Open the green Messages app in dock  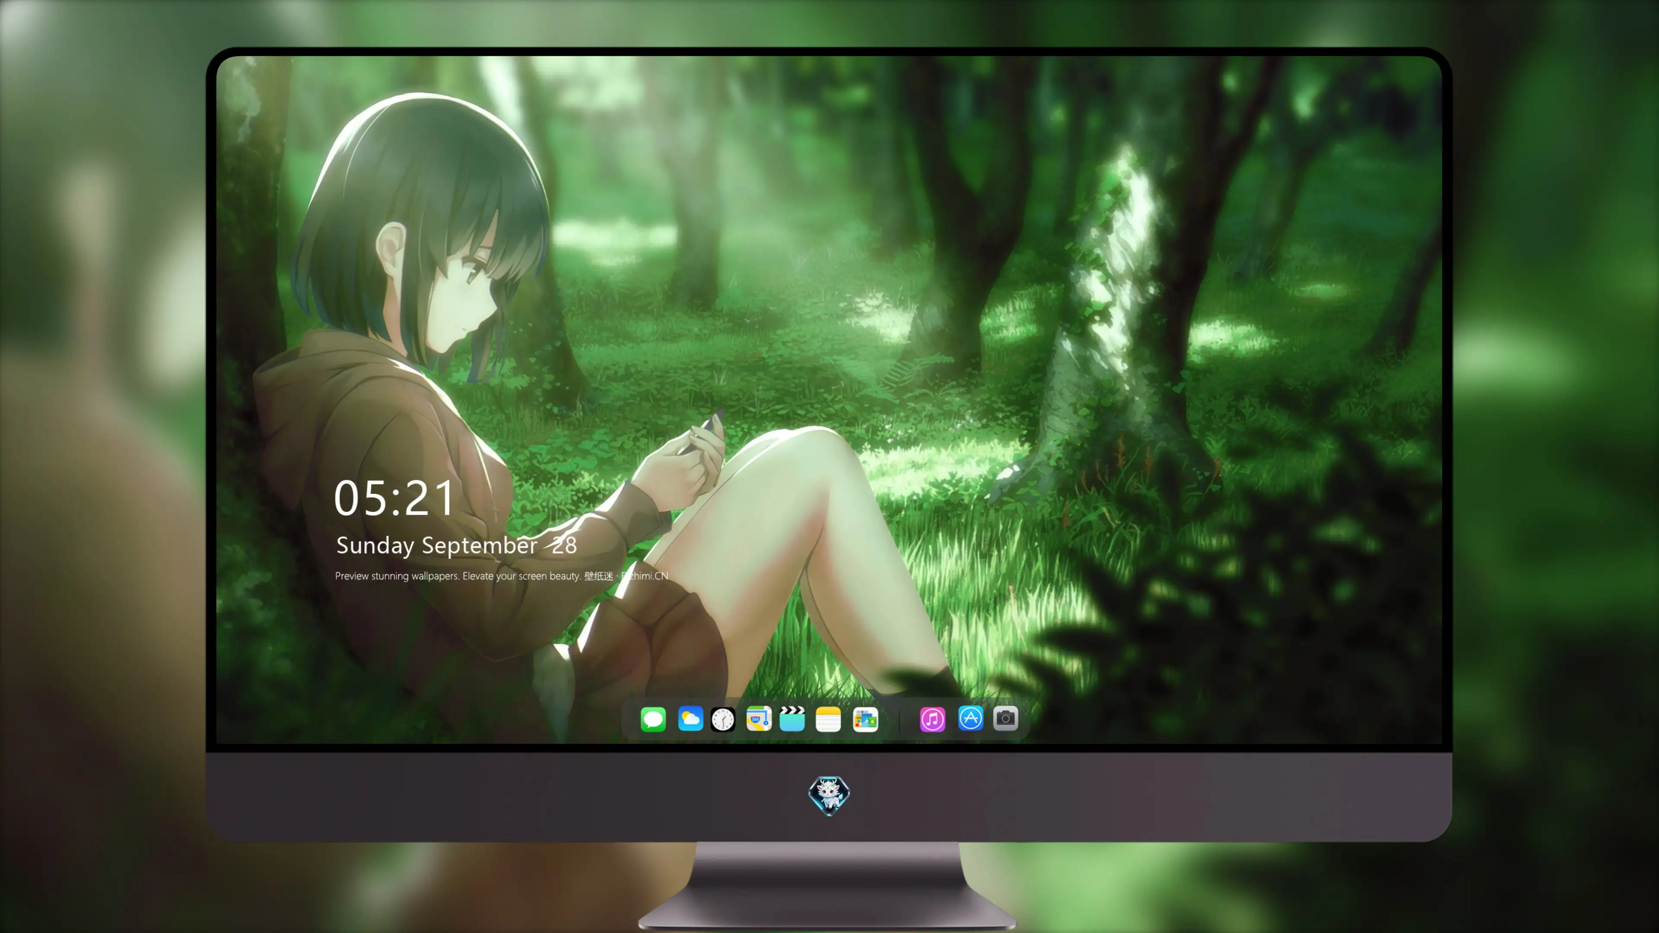[x=653, y=719]
